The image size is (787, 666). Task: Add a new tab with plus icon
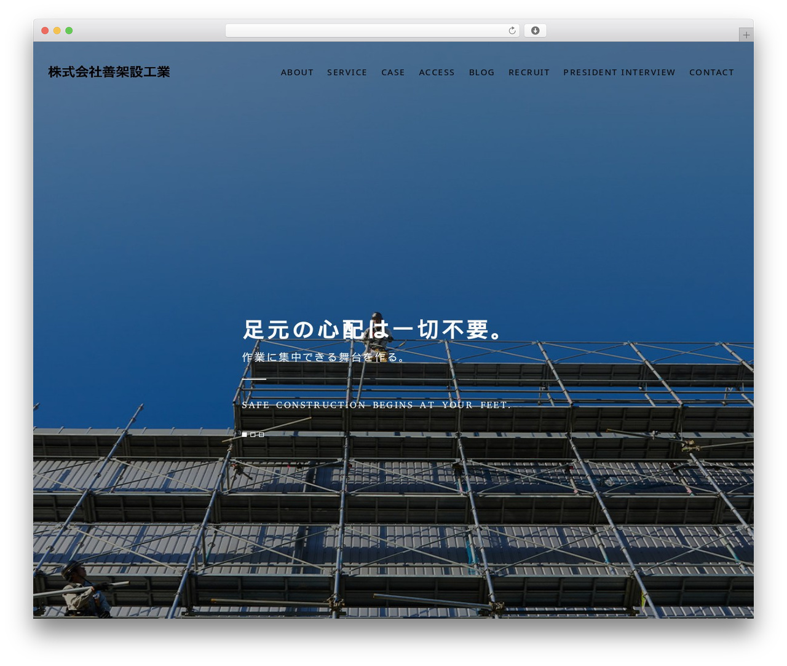coord(746,35)
